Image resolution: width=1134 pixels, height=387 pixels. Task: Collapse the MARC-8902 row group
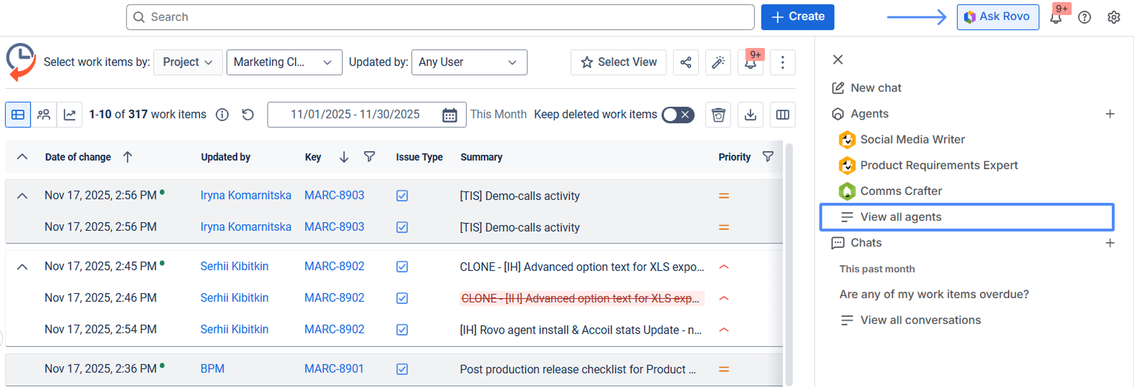click(22, 267)
